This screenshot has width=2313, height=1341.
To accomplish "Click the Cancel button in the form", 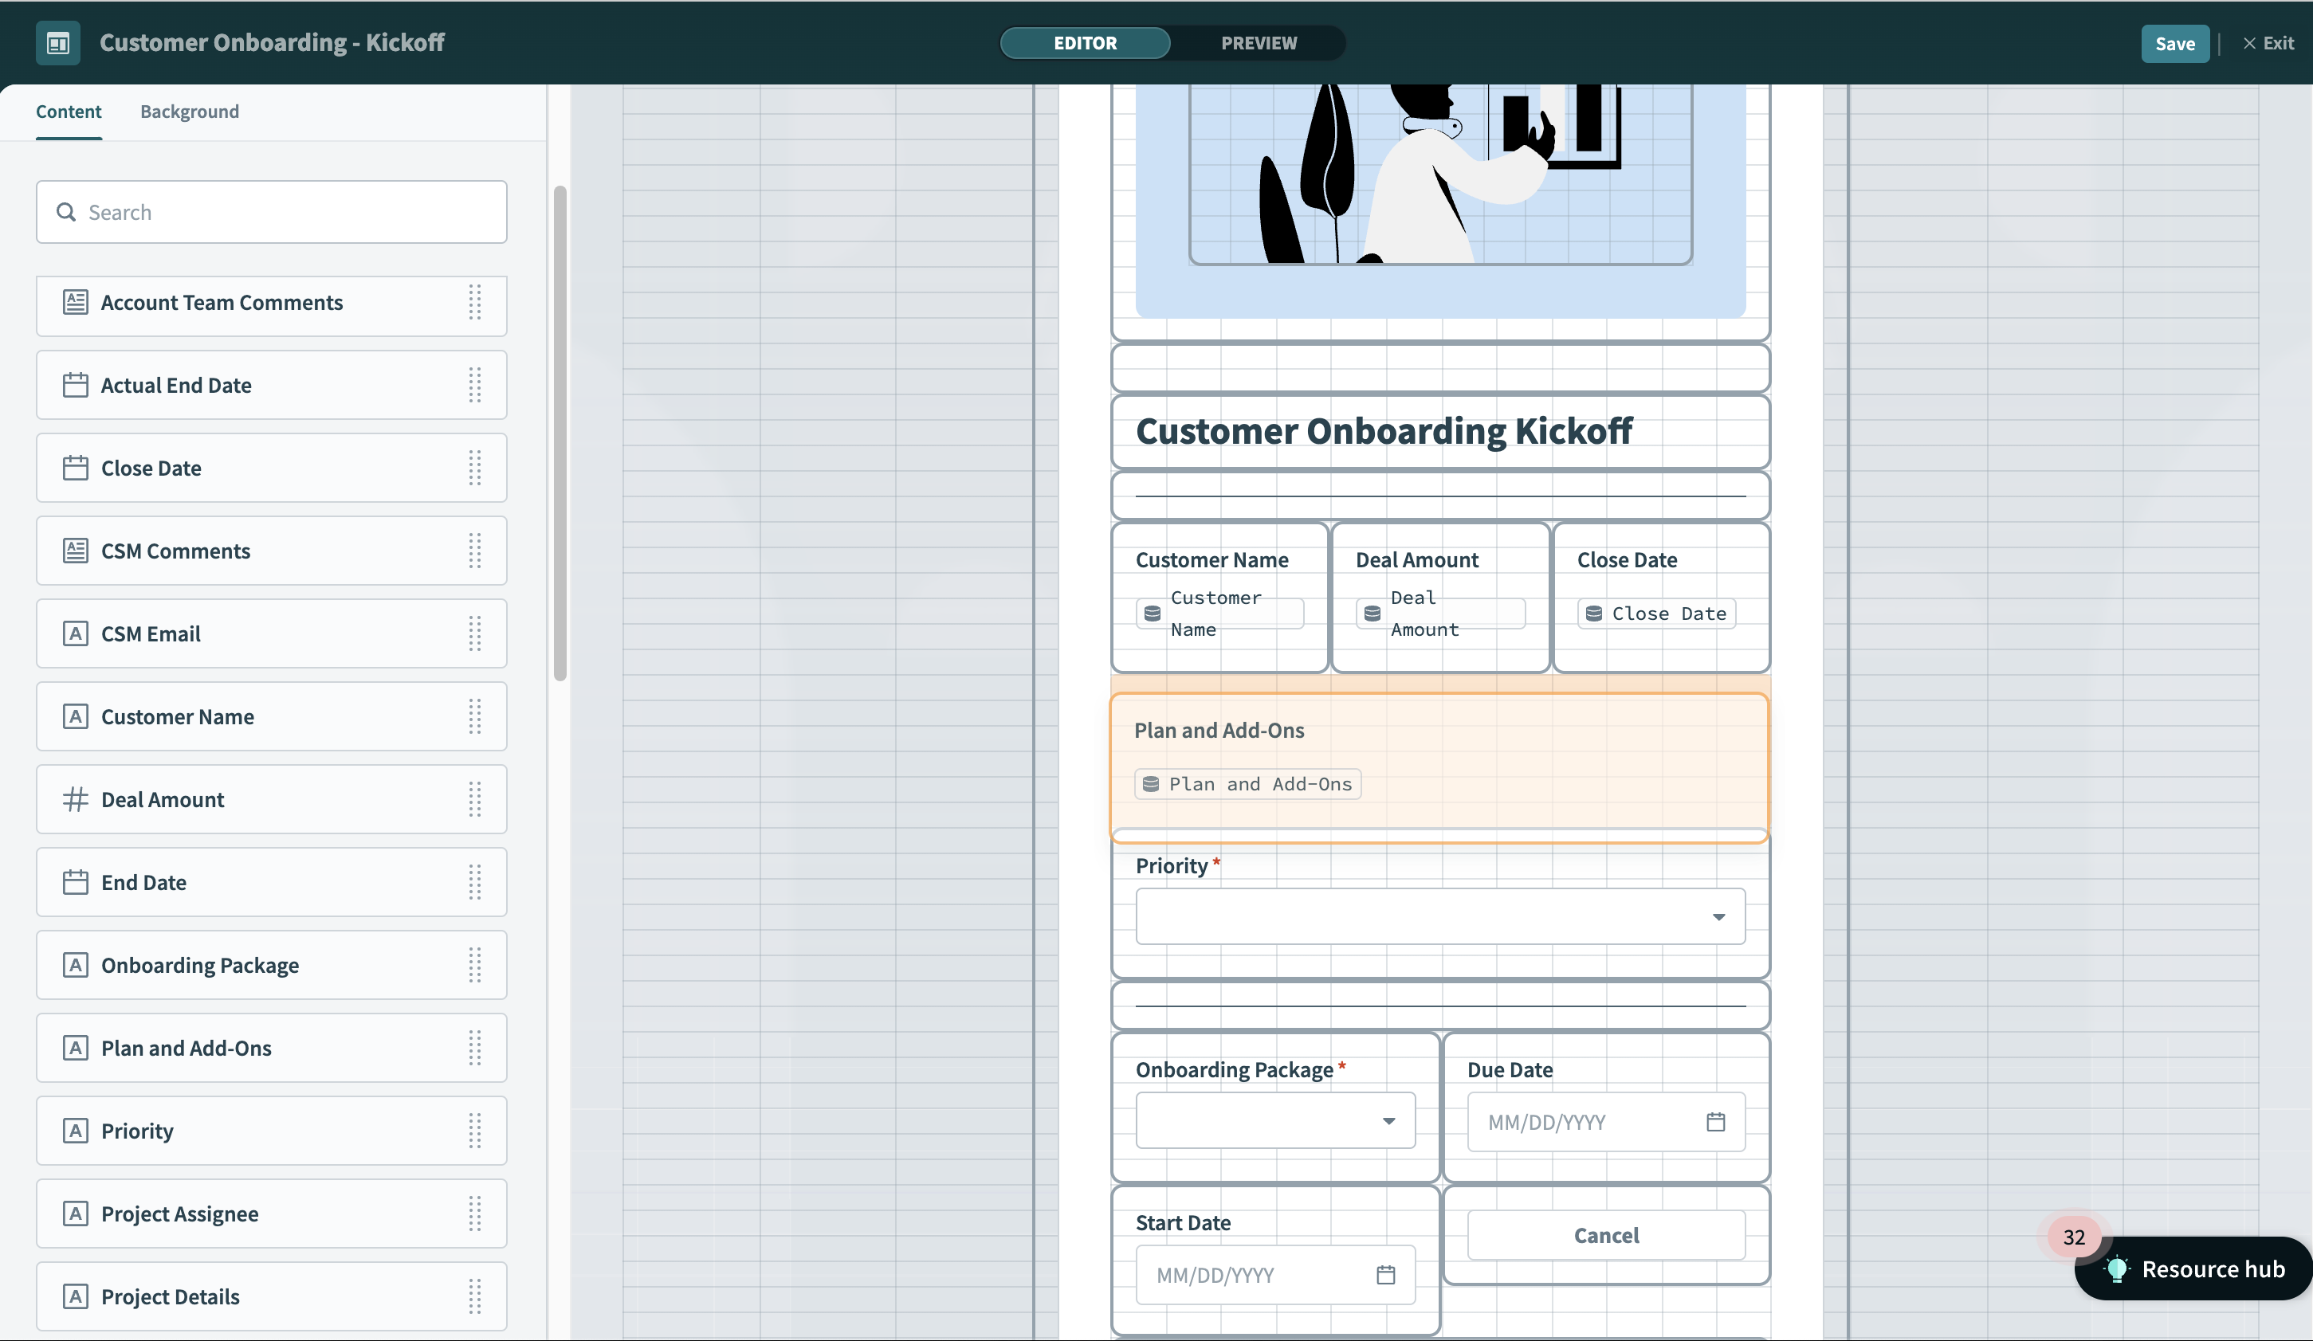I will [x=1605, y=1236].
